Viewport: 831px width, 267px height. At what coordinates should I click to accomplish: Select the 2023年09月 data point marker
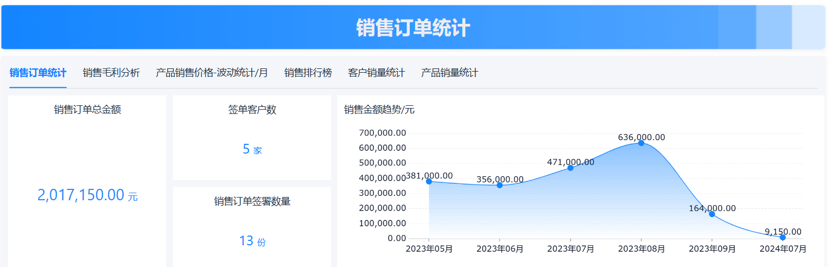712,214
